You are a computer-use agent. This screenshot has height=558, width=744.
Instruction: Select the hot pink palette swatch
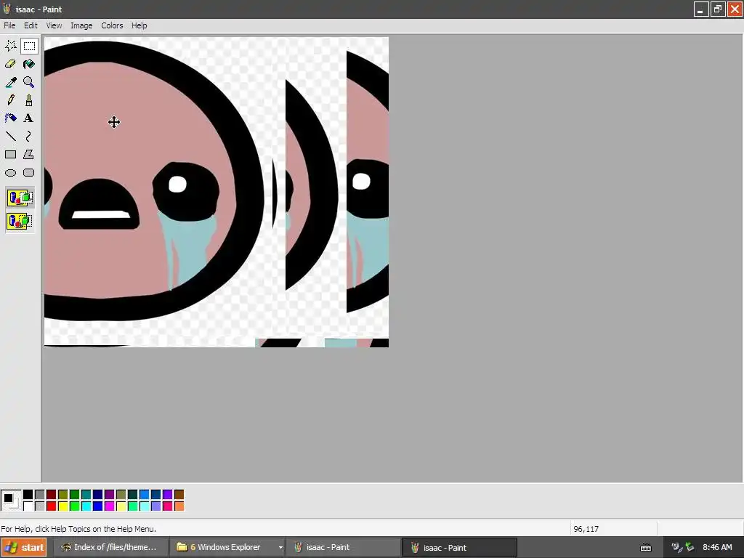168,506
